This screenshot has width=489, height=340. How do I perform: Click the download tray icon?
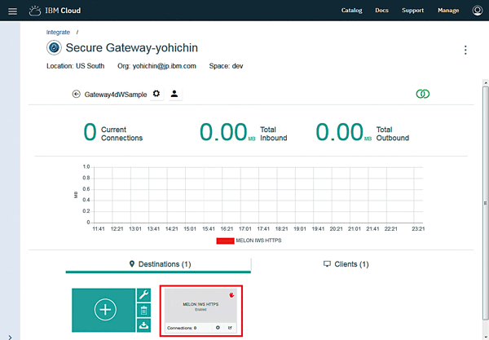pyautogui.click(x=143, y=325)
